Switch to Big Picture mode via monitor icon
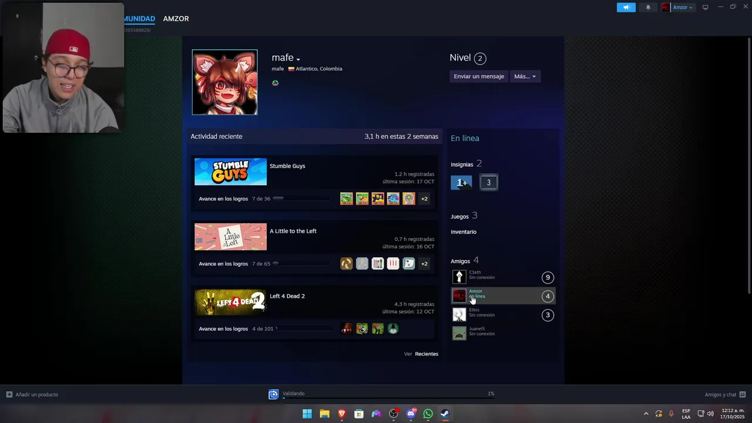The width and height of the screenshot is (752, 423). pyautogui.click(x=706, y=7)
